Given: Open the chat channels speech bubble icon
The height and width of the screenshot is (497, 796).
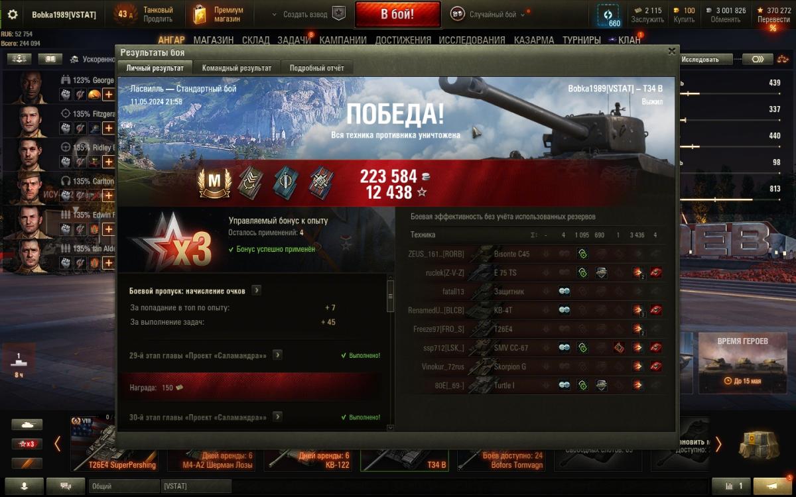Looking at the screenshot, I should (x=67, y=486).
